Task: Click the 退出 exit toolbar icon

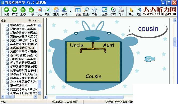Action: [x=139, y=11]
